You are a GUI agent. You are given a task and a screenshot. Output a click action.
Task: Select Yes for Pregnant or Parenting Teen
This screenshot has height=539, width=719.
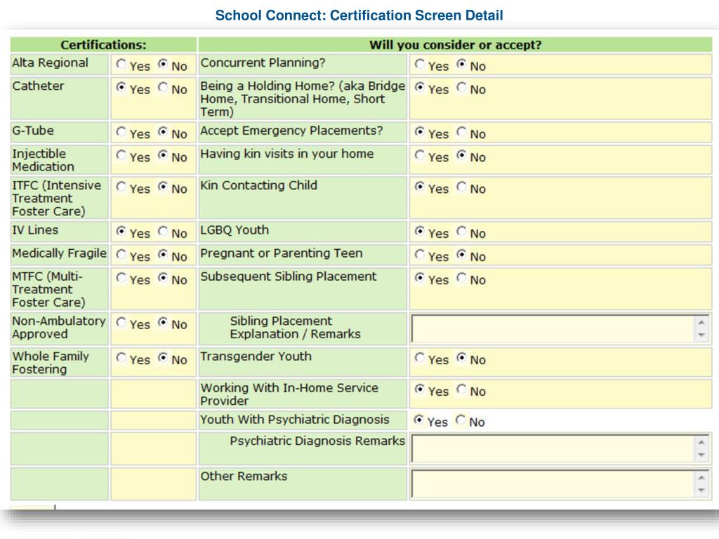420,254
